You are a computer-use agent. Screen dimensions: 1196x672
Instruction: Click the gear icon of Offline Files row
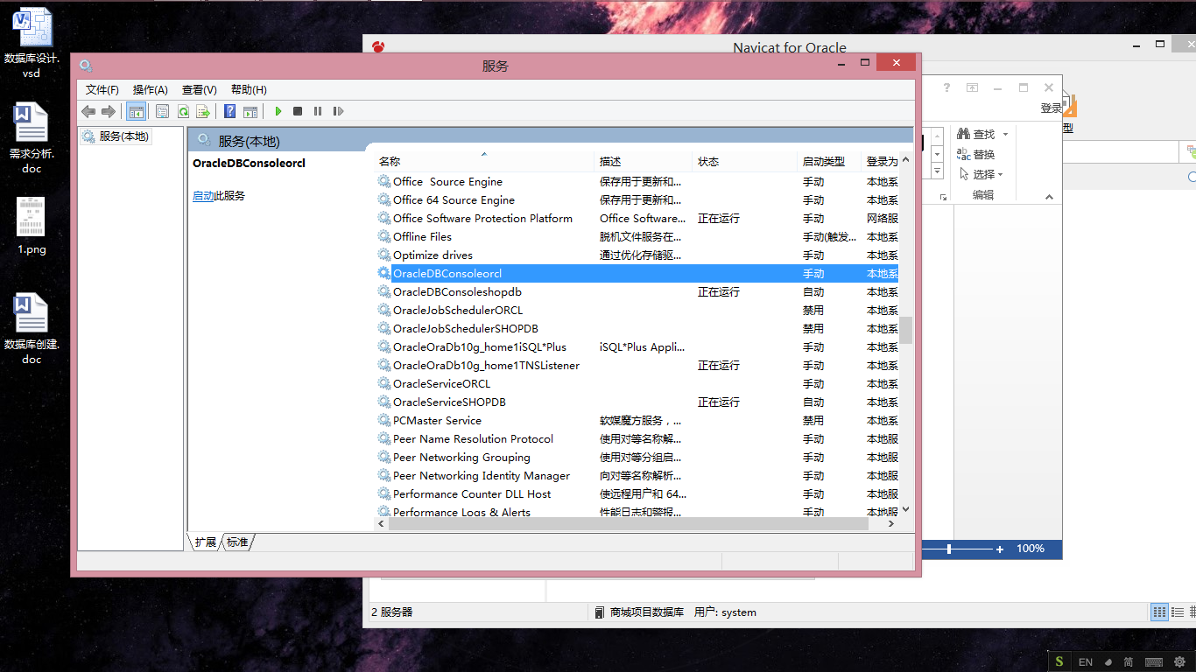pos(384,236)
